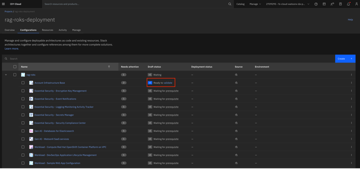Open overflow menu for Account Infrastructure Base
Viewport: 360px width, 169px height.
351,83
